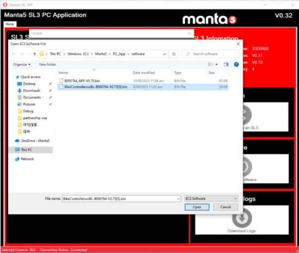Select Quick access in navigation pane
The width and height of the screenshot is (299, 253).
(30, 77)
